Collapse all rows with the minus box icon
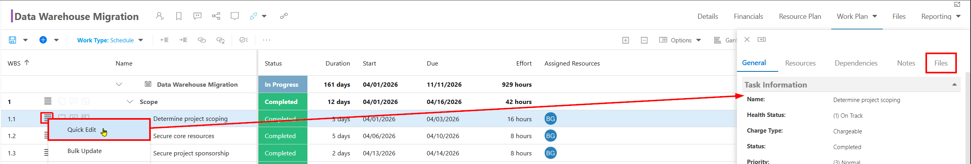 point(644,40)
